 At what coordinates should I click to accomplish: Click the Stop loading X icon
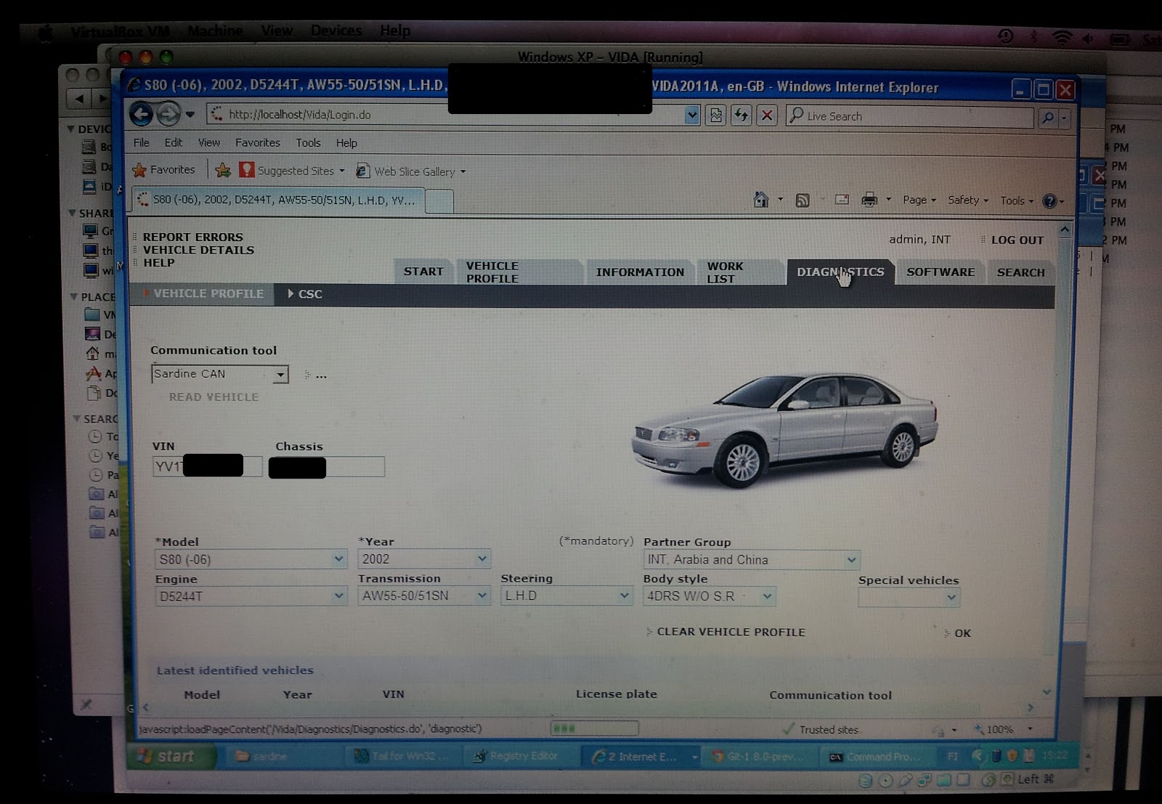coord(766,115)
